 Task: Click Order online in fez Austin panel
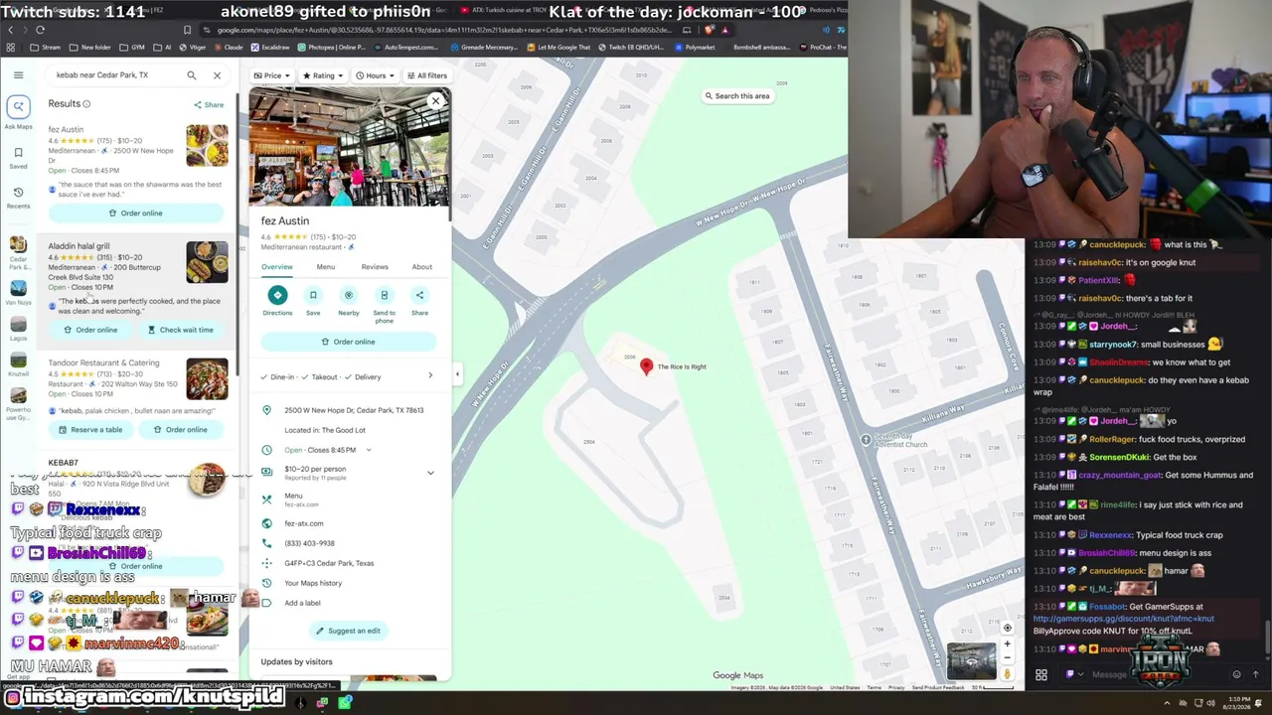349,343
